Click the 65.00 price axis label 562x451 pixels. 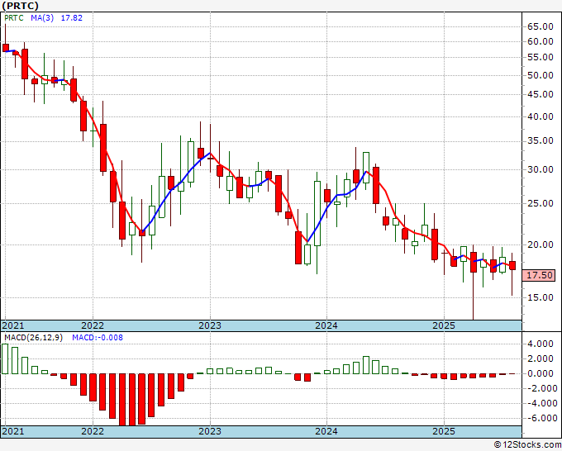[541, 26]
